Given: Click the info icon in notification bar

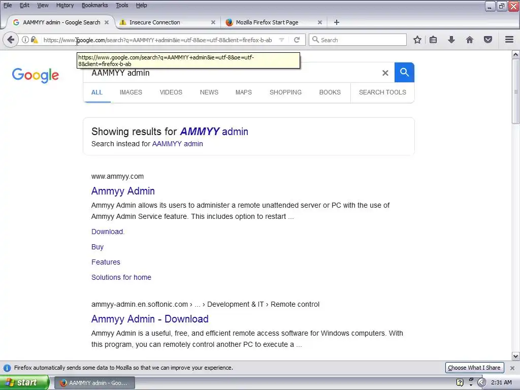Looking at the screenshot, I should (7, 368).
